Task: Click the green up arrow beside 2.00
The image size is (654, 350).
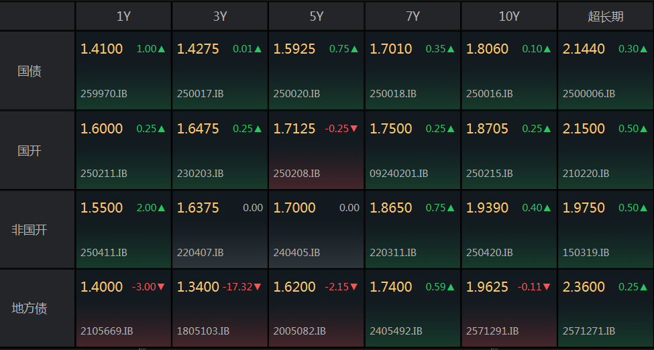Action: pyautogui.click(x=162, y=208)
